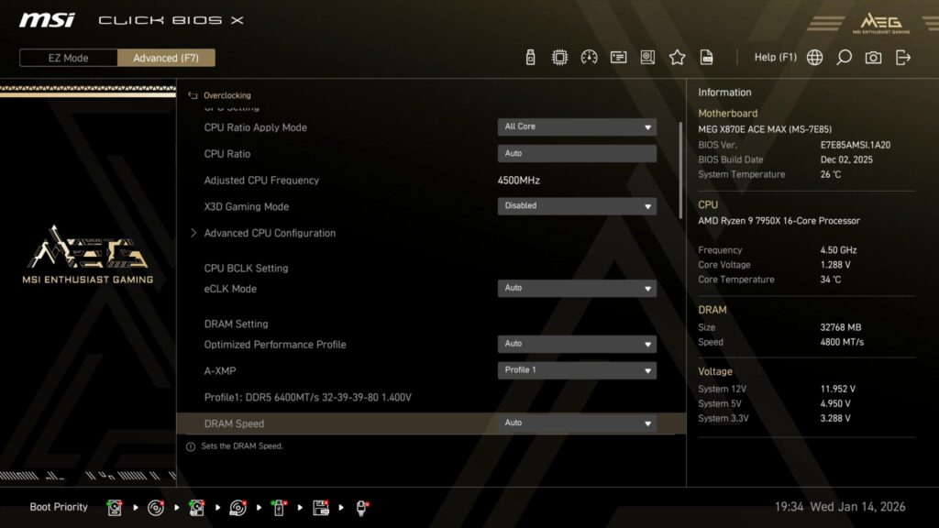Click the motherboard explorer icon in toolbar
Viewport: 939px width, 528px height.
click(x=647, y=58)
